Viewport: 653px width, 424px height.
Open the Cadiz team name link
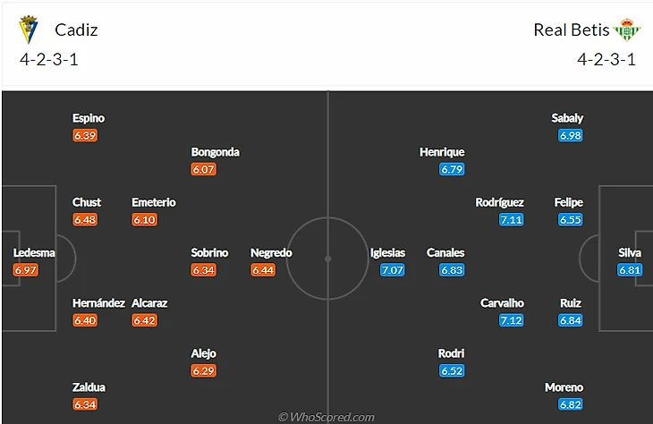click(76, 30)
